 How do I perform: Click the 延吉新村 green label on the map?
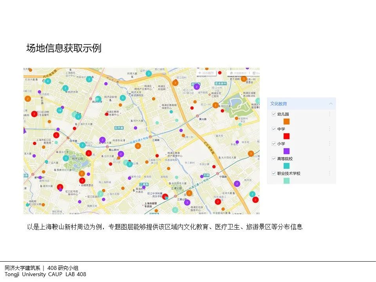[x=221, y=83]
